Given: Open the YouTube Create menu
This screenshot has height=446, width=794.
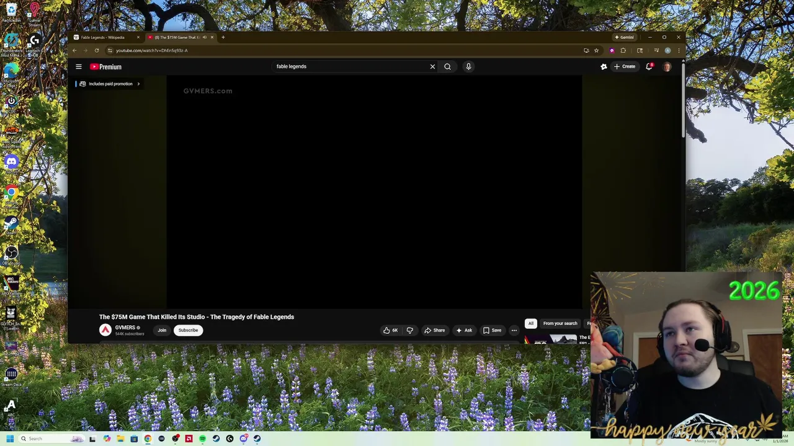Looking at the screenshot, I should click(625, 66).
